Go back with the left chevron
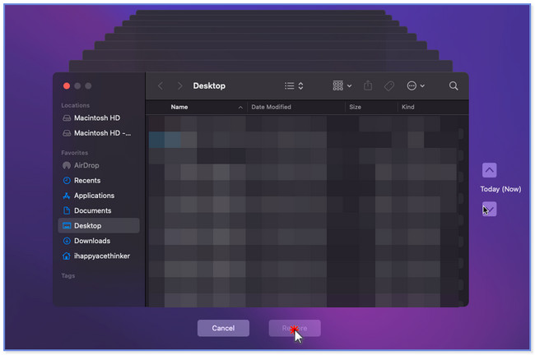The image size is (535, 355). click(x=160, y=85)
